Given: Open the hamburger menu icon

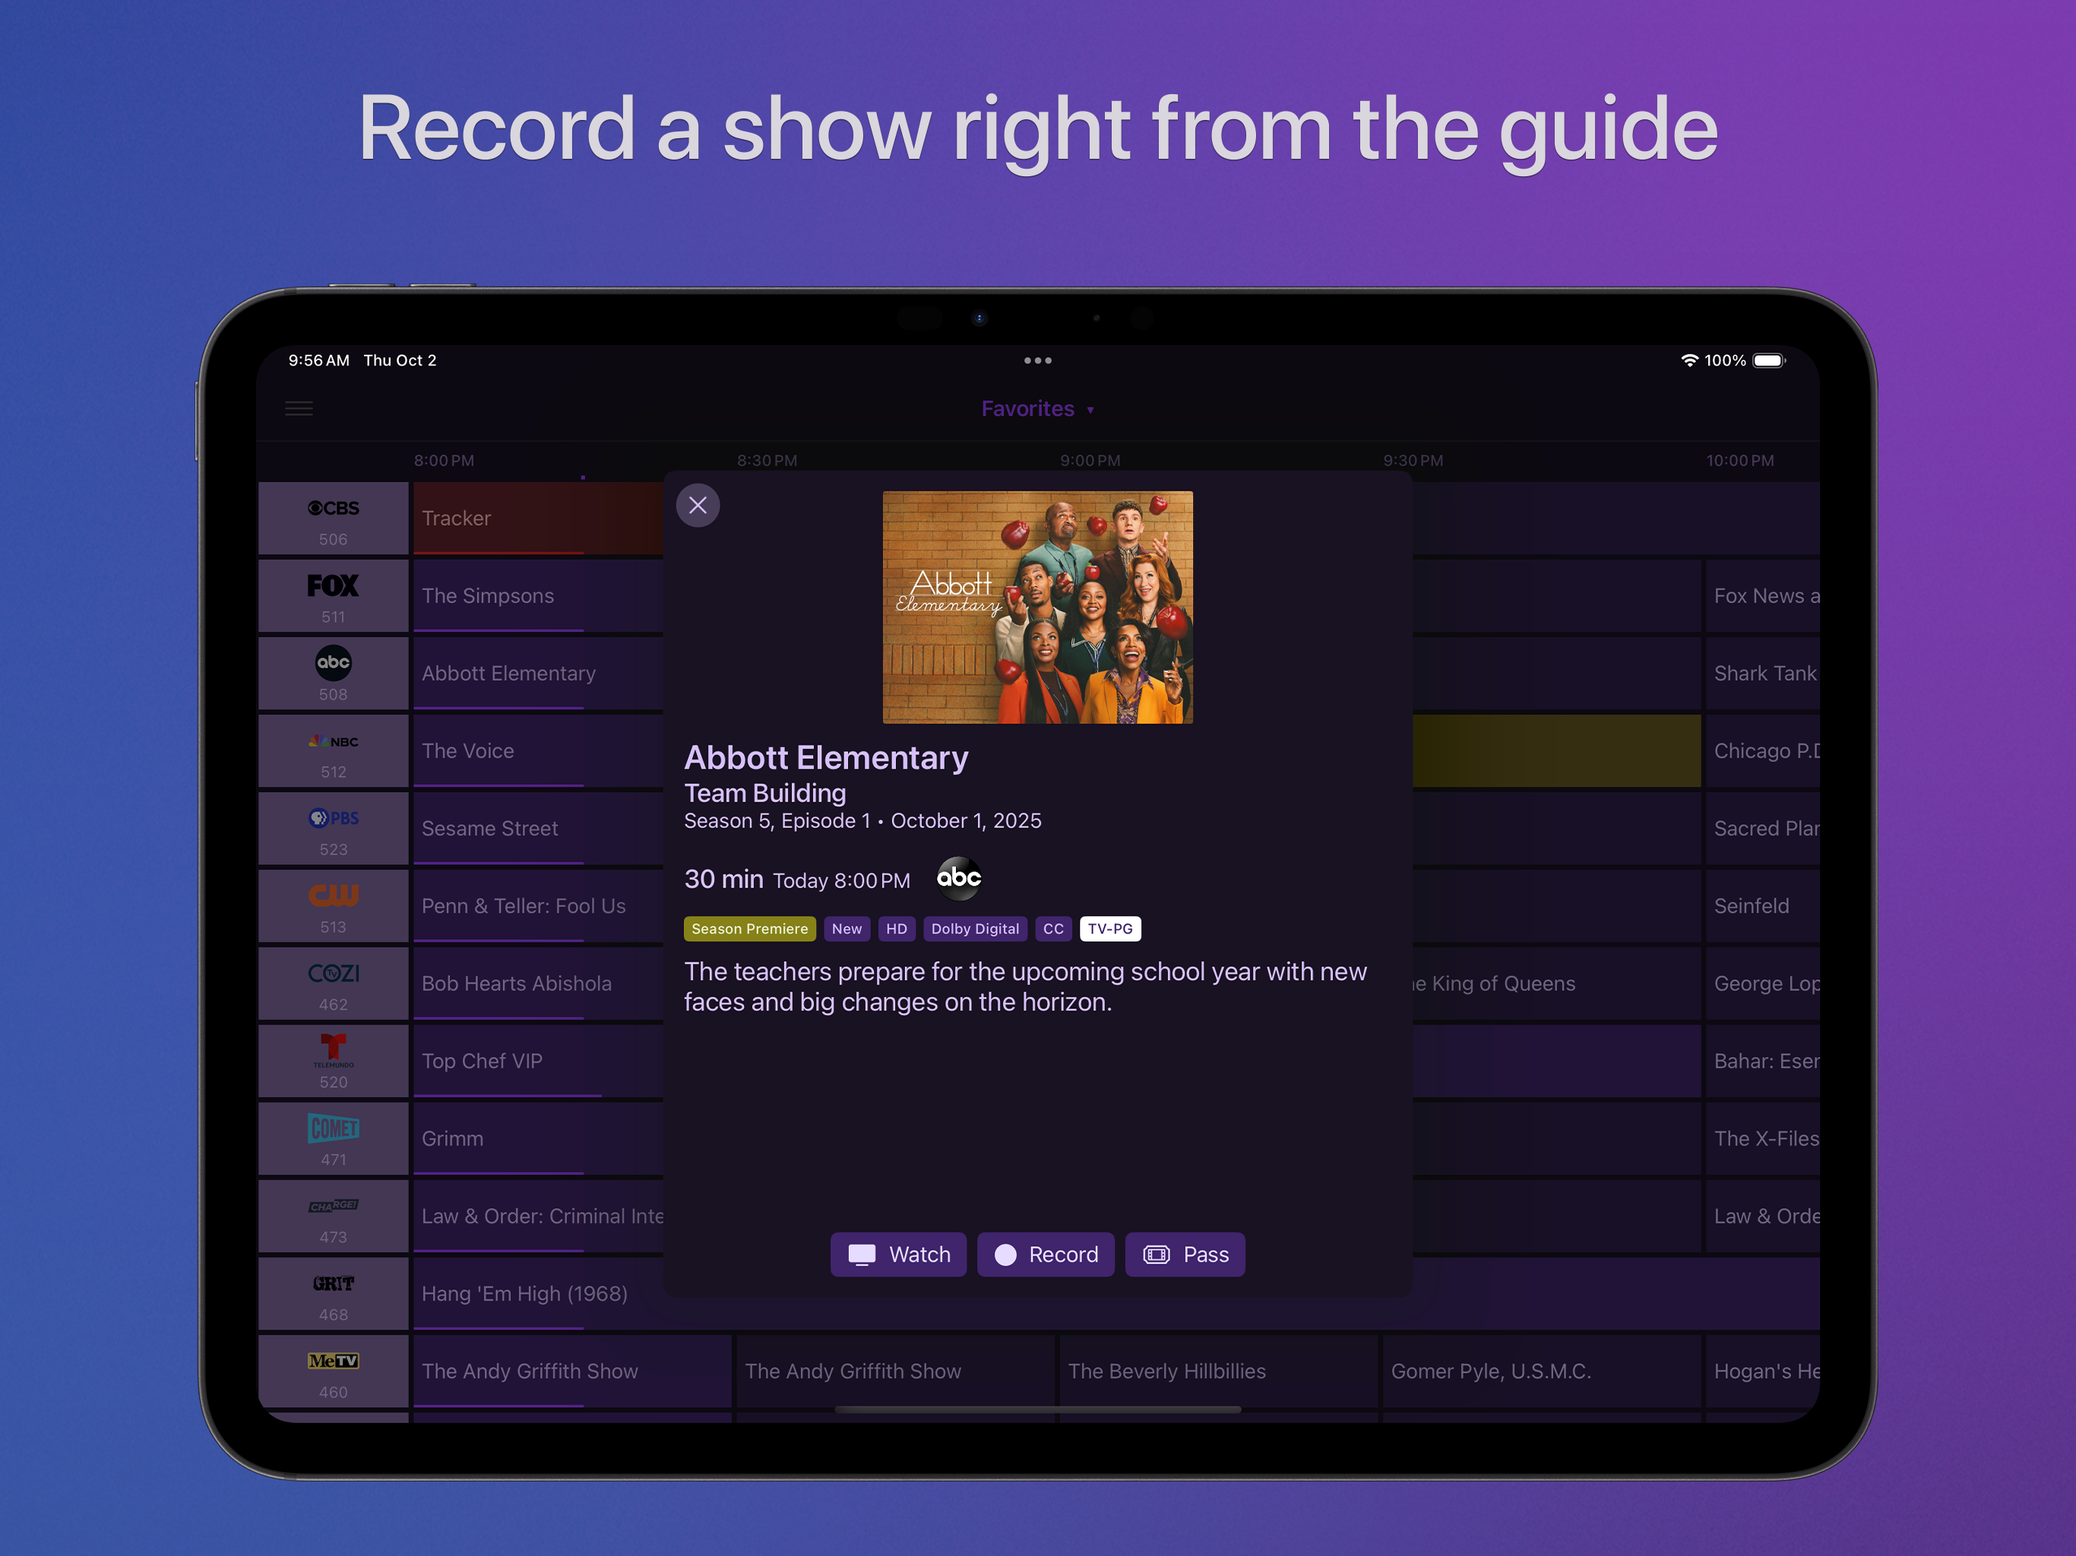Looking at the screenshot, I should tap(299, 408).
